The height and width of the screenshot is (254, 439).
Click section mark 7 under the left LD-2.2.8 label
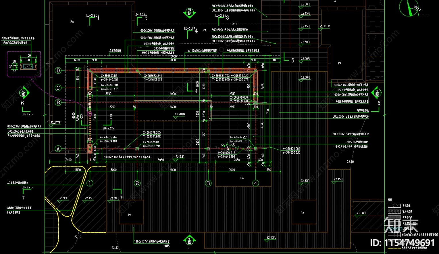pos(23,198)
